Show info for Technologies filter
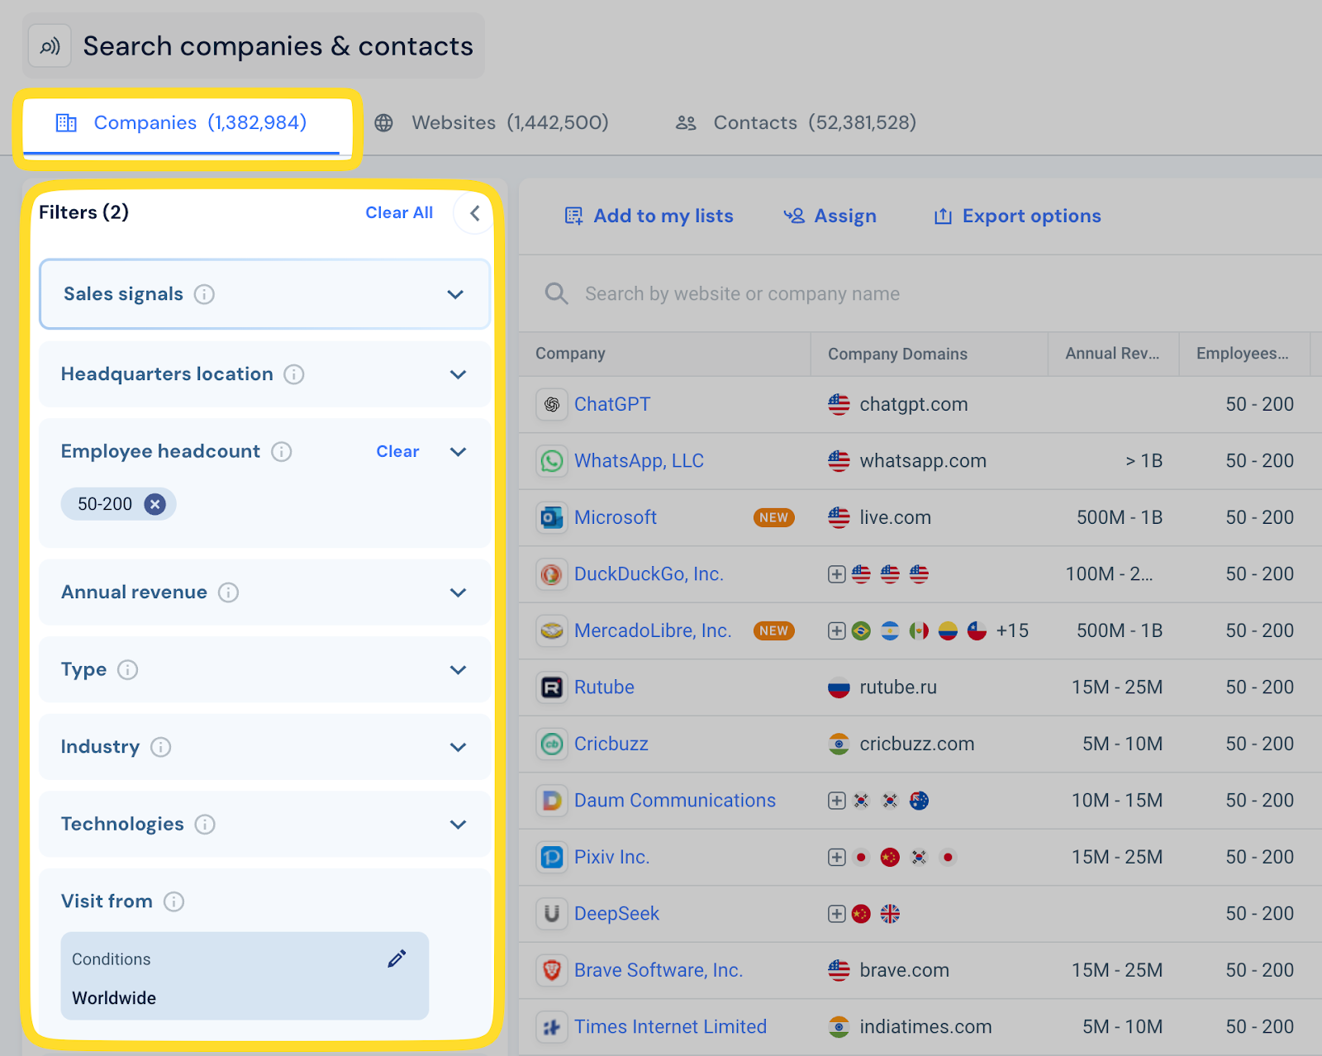The image size is (1322, 1056). [x=205, y=824]
